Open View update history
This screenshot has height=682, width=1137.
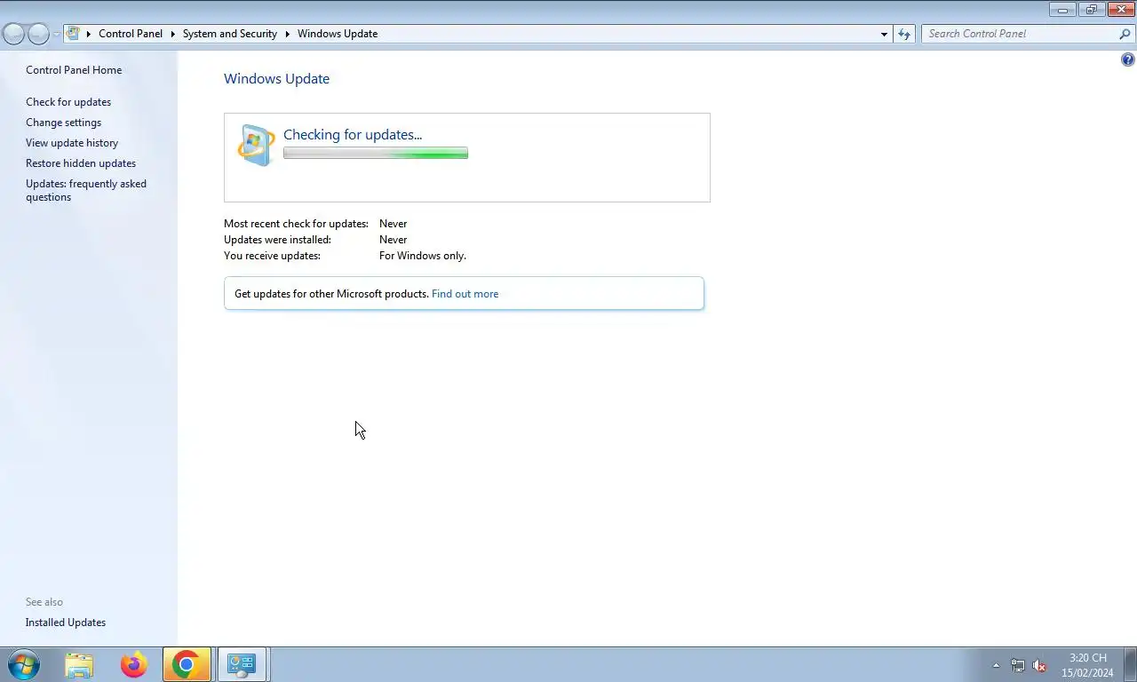click(x=72, y=143)
